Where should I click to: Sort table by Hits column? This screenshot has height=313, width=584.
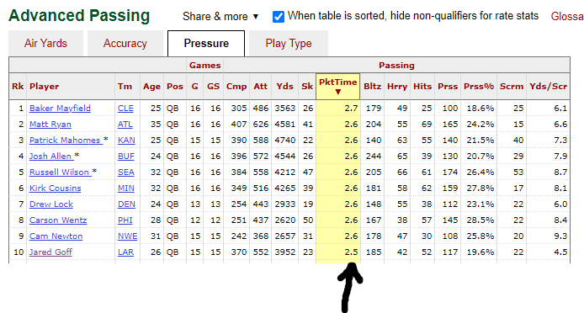pos(422,87)
